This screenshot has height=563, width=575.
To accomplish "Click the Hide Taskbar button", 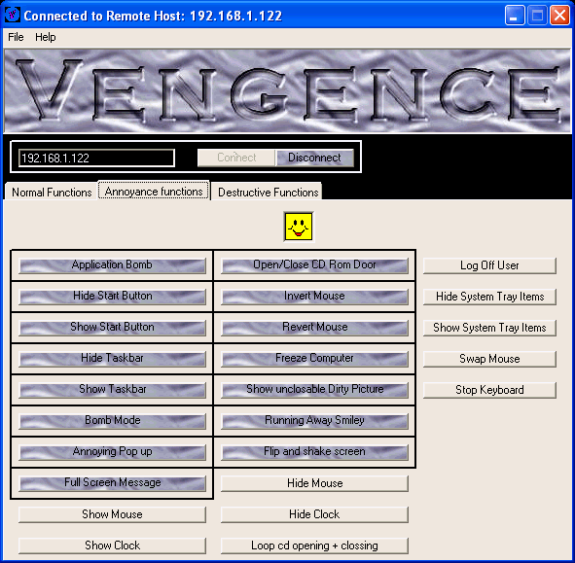I will (112, 359).
